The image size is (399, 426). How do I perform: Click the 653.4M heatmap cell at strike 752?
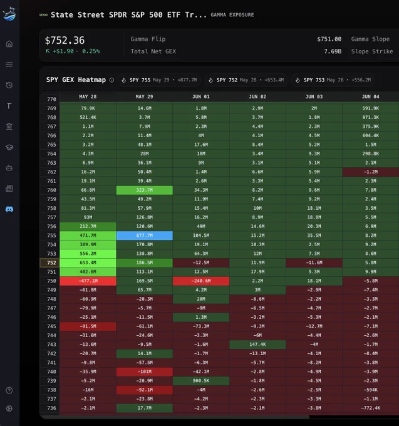coord(88,262)
